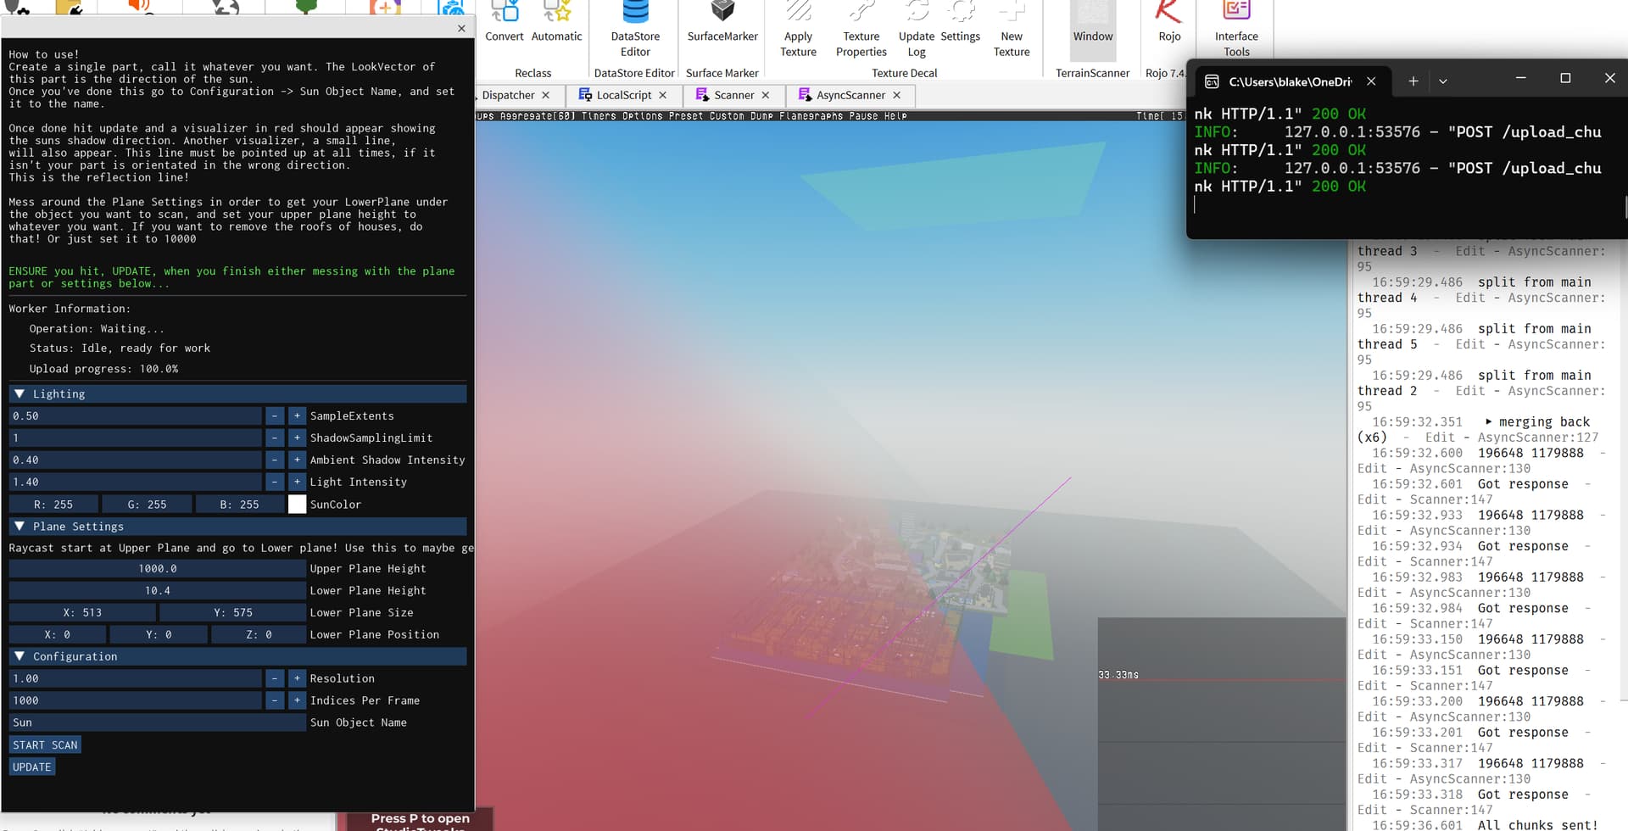
Task: Click the white SunColor swatch
Action: tap(297, 504)
